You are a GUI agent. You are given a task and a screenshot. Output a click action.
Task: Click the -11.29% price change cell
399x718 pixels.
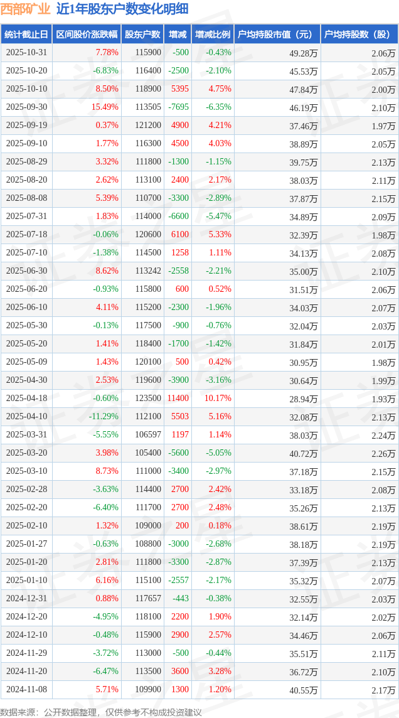click(x=104, y=417)
